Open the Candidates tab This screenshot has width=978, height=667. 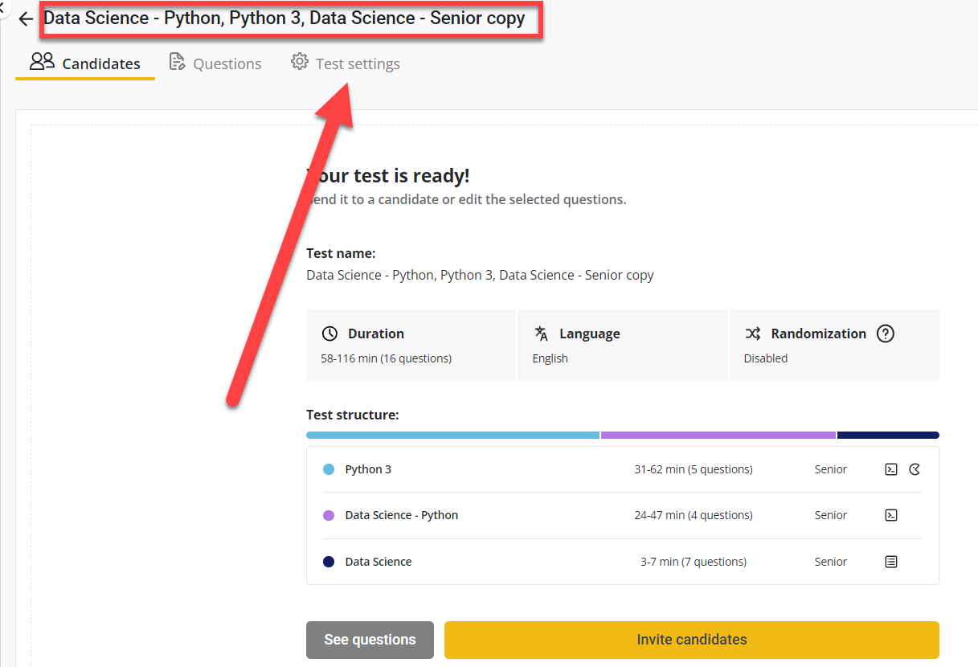pos(85,63)
